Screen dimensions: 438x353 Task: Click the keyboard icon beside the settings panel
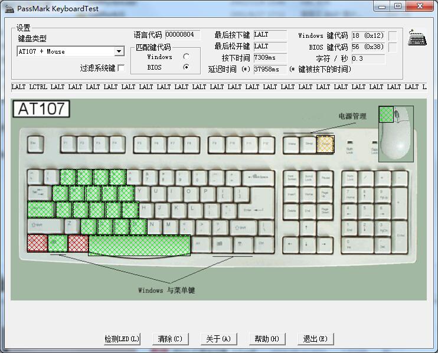coord(417,38)
